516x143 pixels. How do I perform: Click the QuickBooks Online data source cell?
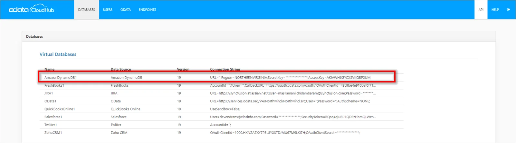126,109
